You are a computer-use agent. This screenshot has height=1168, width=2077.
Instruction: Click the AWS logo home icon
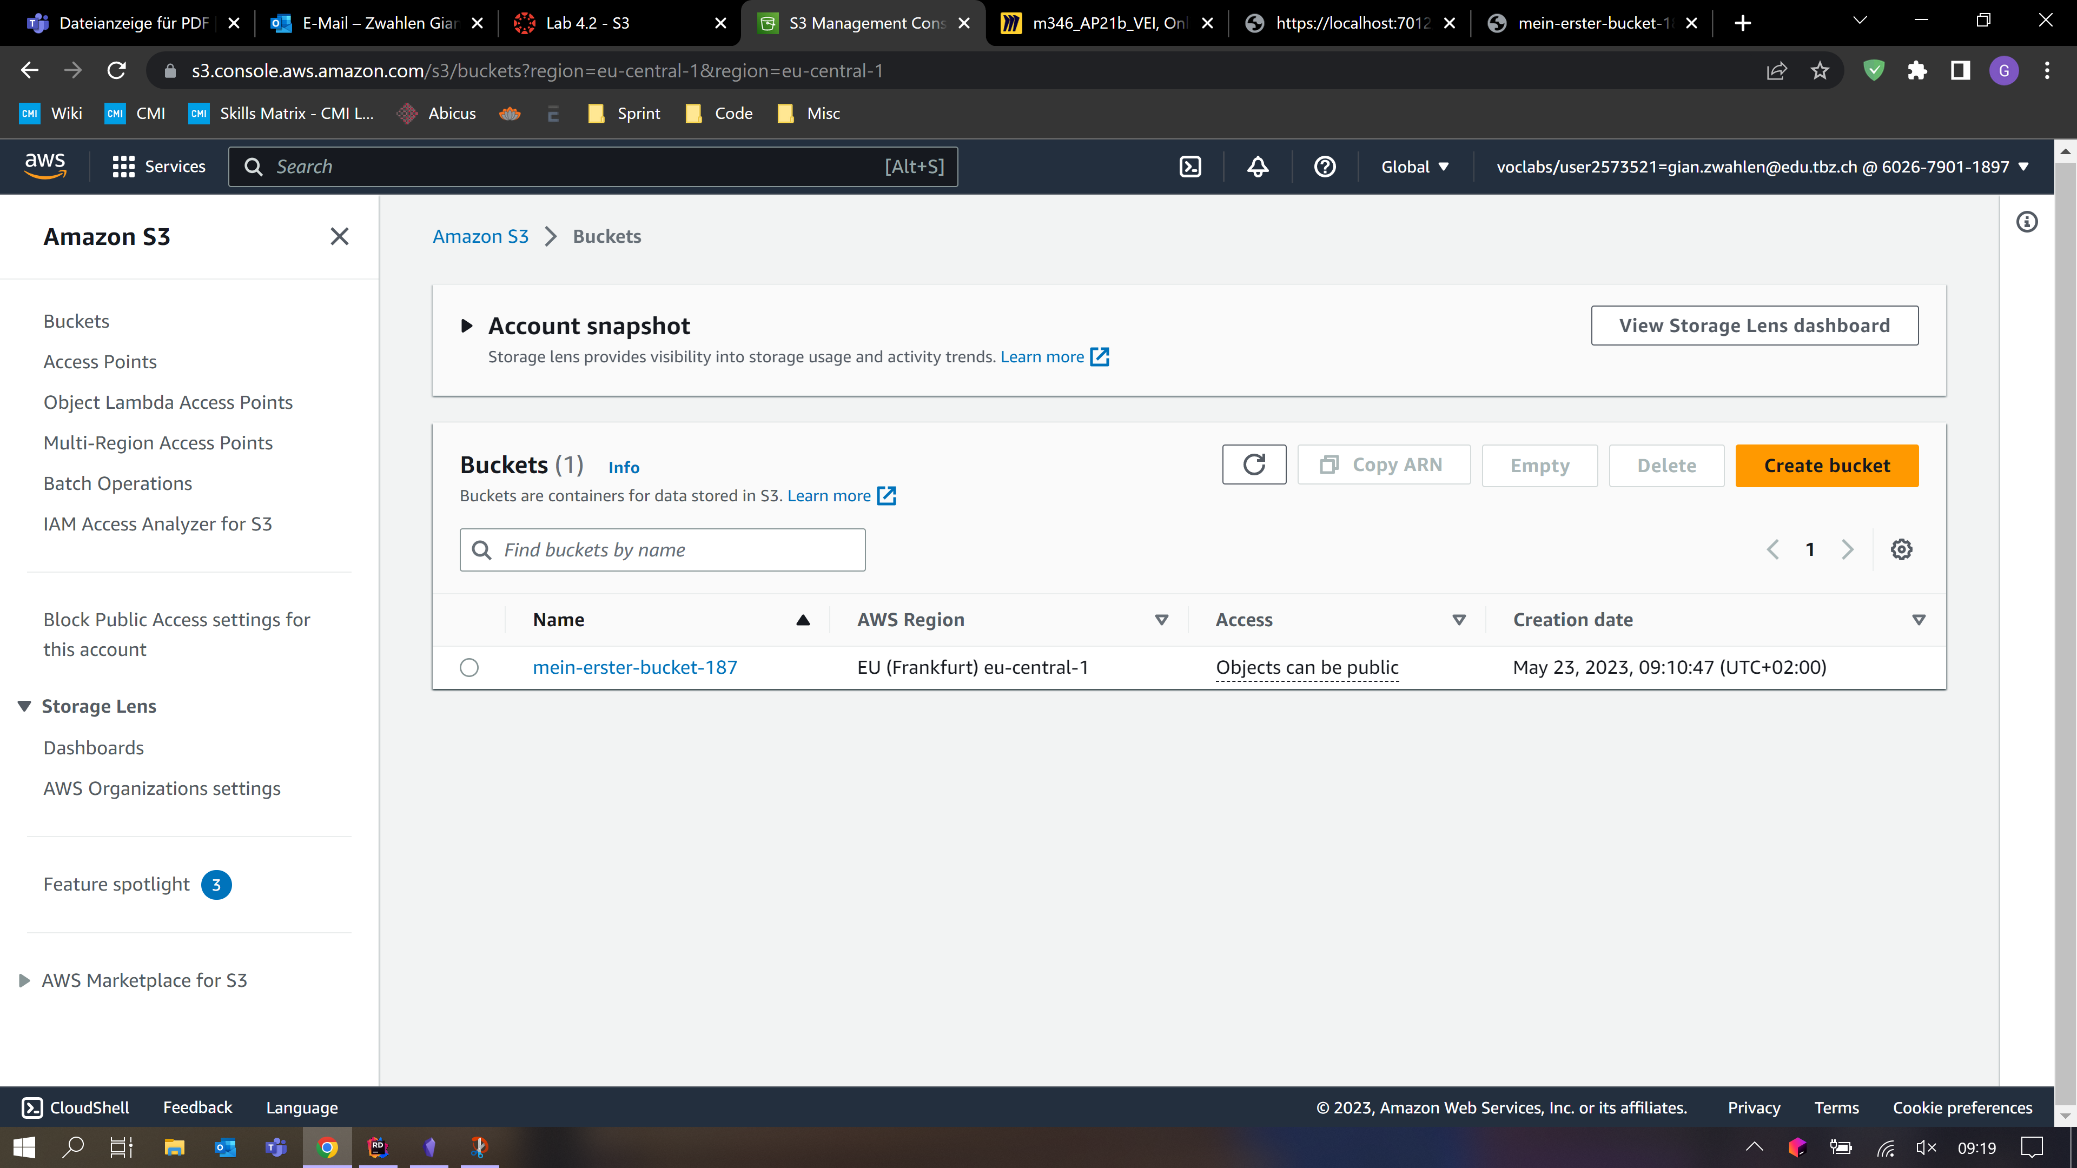tap(45, 165)
